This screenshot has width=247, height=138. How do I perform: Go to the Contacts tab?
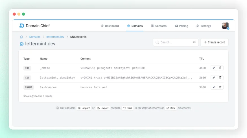[159, 26]
